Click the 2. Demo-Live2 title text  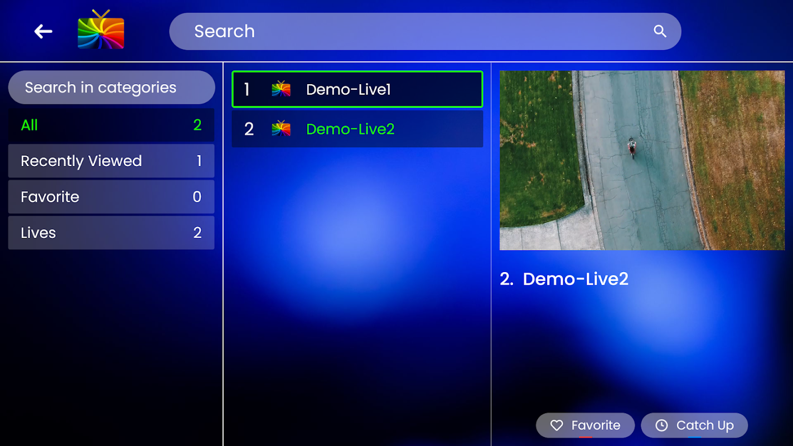pyautogui.click(x=564, y=279)
